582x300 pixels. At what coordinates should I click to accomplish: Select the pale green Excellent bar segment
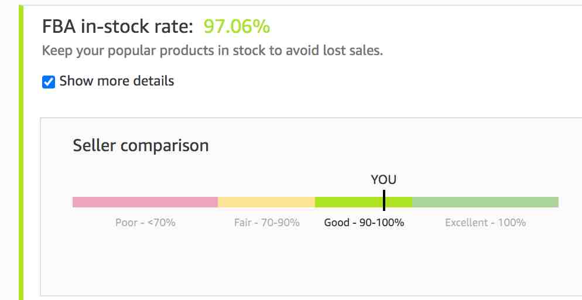tap(485, 202)
